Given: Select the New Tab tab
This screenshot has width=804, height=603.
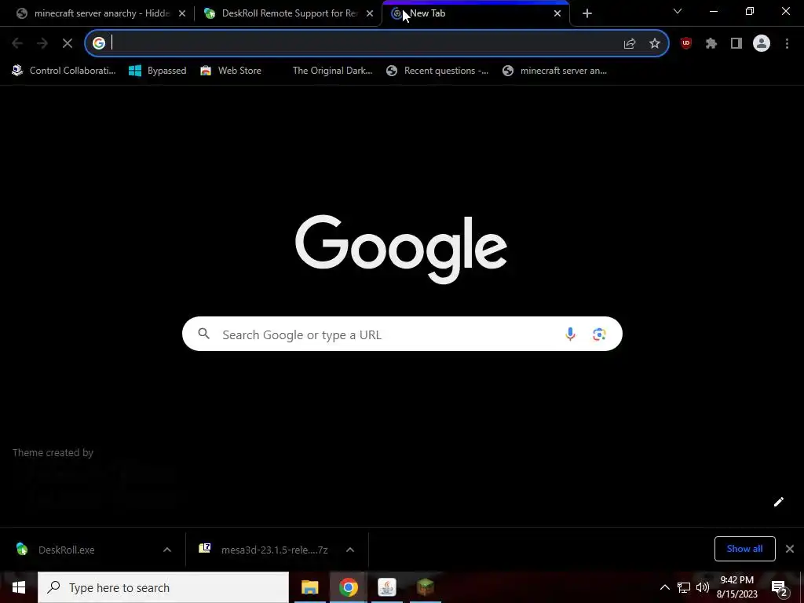Looking at the screenshot, I should [475, 13].
